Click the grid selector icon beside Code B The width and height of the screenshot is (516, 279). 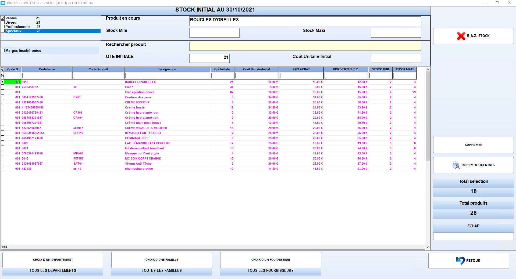click(2, 69)
